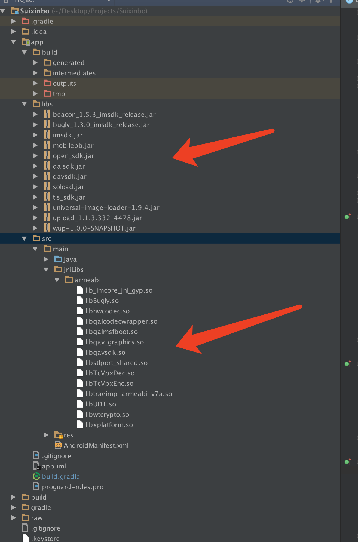Select libUDT.so file

(101, 404)
